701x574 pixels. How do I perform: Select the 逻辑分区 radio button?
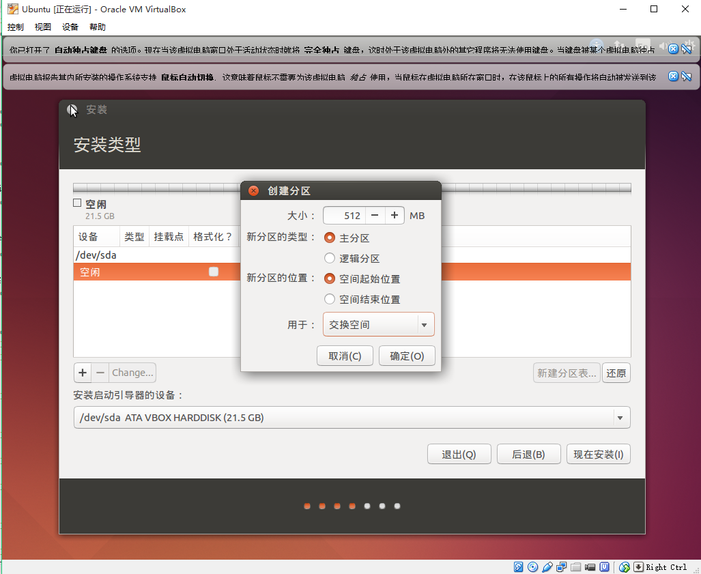click(x=330, y=259)
